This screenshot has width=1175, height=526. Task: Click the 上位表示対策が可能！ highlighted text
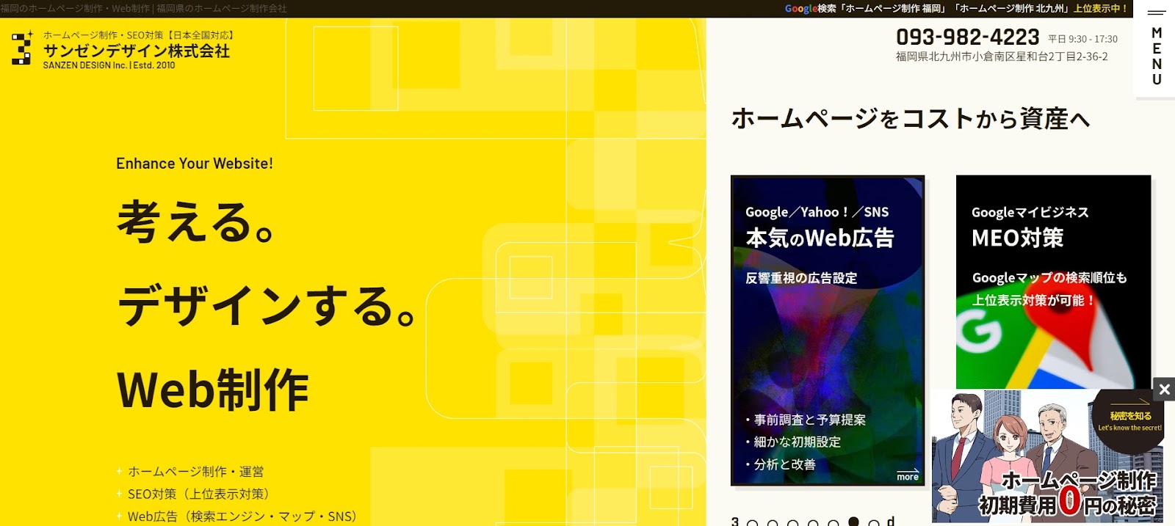(x=1034, y=300)
